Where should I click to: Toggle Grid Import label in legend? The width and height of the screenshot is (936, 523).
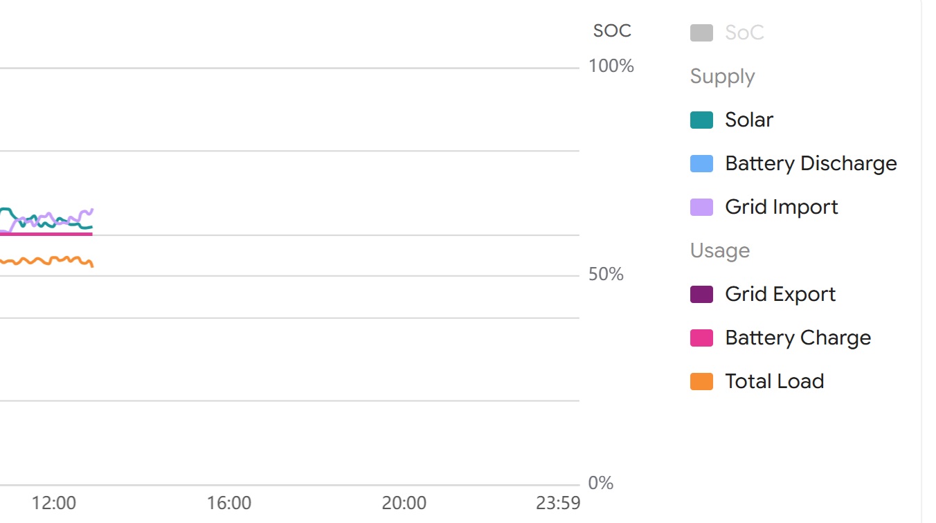click(781, 207)
